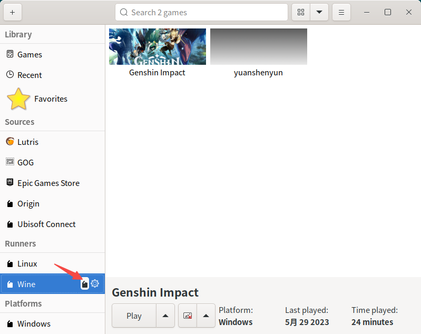Click the Genshin Impact details heading
This screenshot has height=334, width=421.
tap(155, 292)
